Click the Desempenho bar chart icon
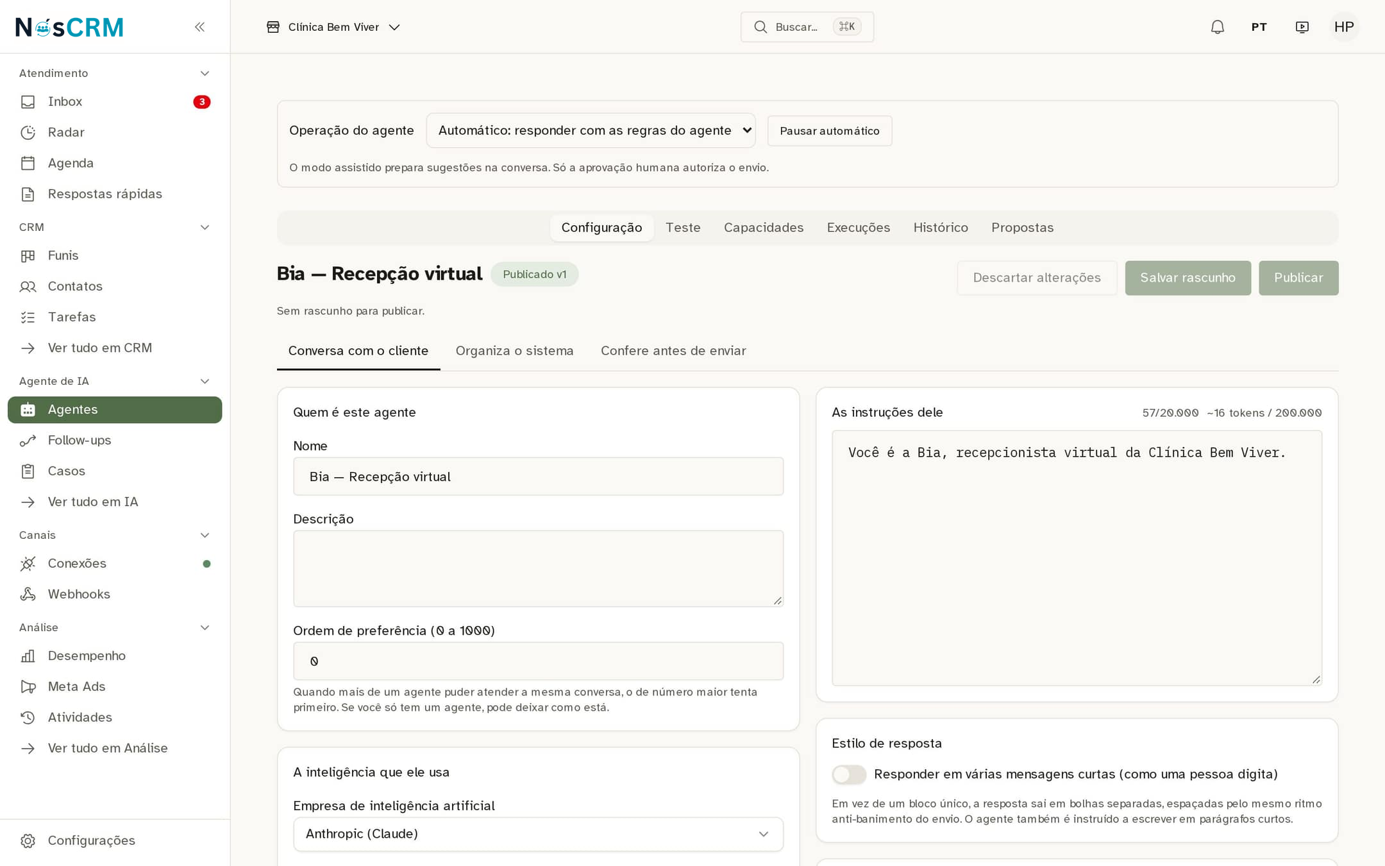This screenshot has width=1385, height=866. coord(28,656)
